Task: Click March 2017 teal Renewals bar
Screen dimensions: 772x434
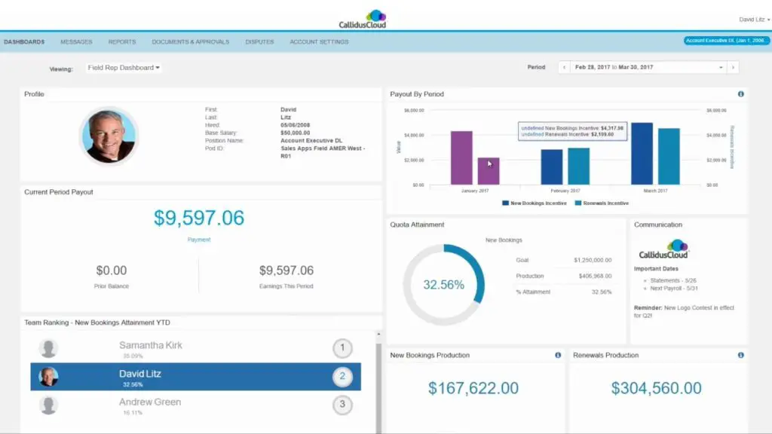Action: pos(669,157)
